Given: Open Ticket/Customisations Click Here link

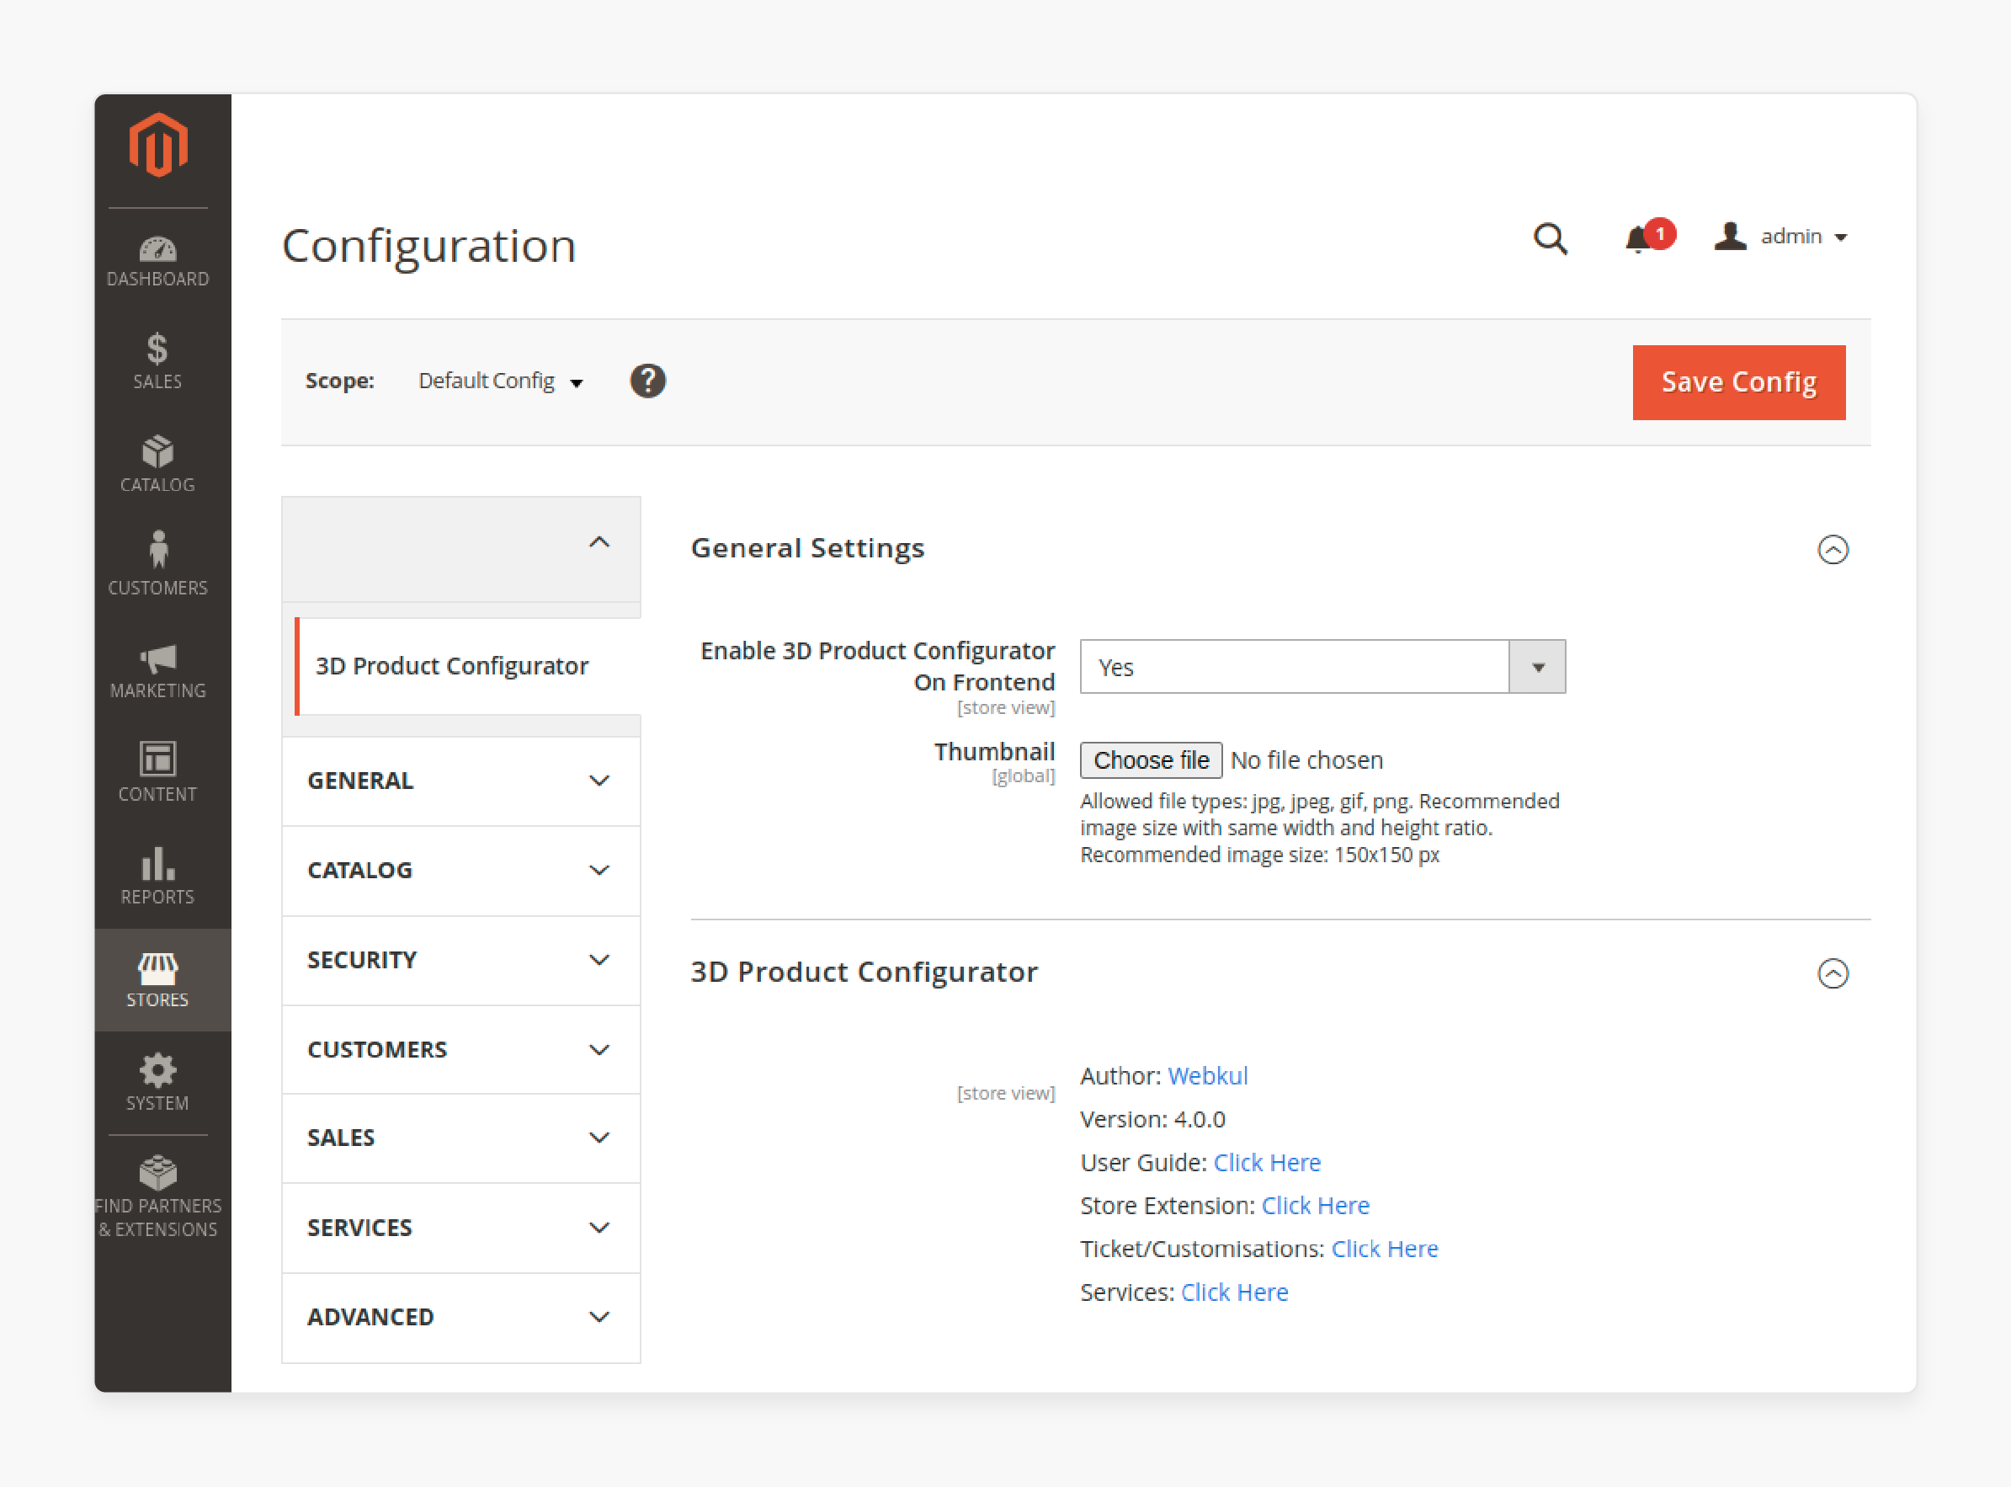Looking at the screenshot, I should [1385, 1249].
